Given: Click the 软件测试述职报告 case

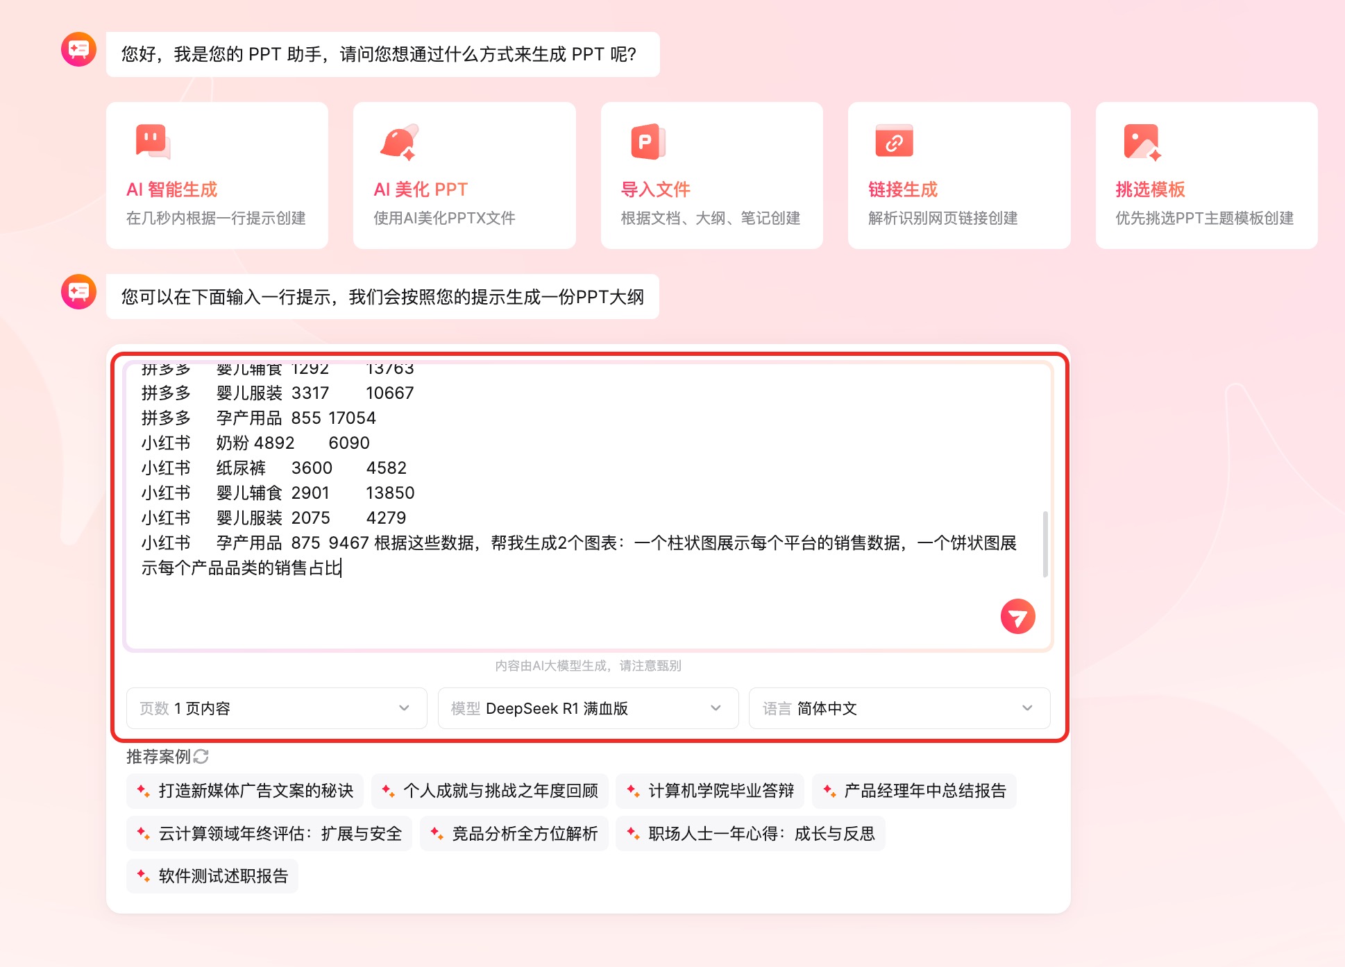Looking at the screenshot, I should 212,876.
